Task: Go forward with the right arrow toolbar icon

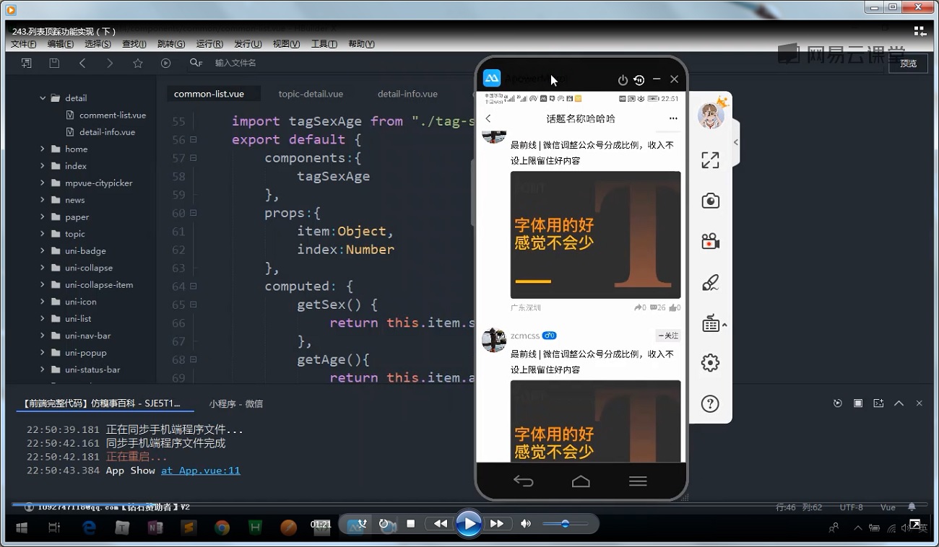Action: (110, 63)
